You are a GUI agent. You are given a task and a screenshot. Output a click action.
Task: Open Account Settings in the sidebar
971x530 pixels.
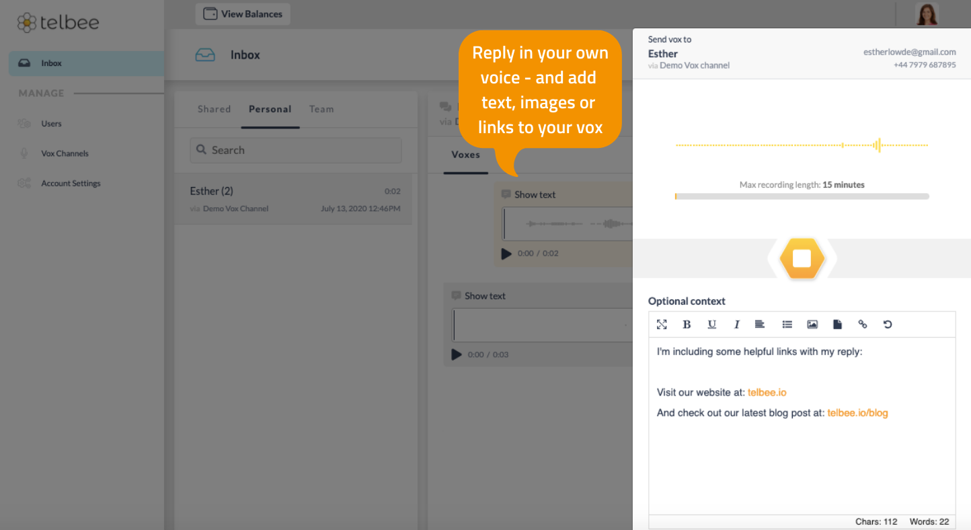coord(71,184)
